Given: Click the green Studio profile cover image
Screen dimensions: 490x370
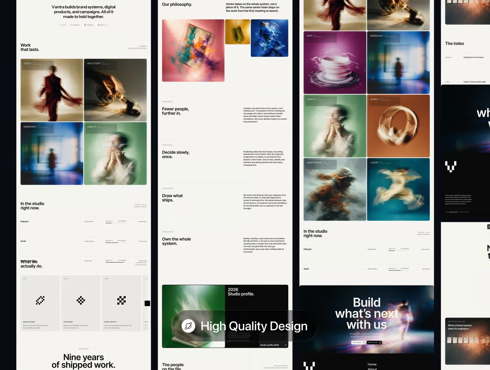Looking at the screenshot, I should coord(193,316).
